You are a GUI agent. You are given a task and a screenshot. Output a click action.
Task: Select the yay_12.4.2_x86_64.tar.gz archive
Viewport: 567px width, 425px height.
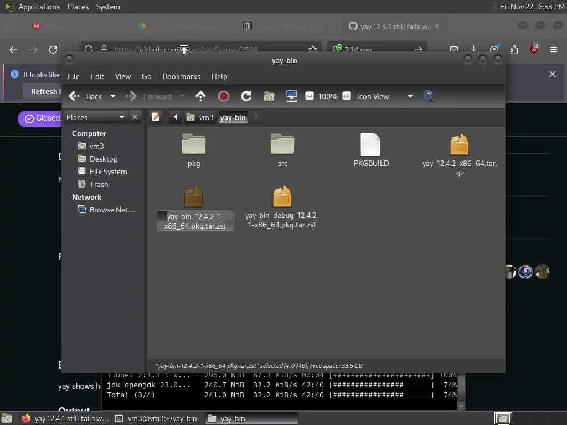460,155
